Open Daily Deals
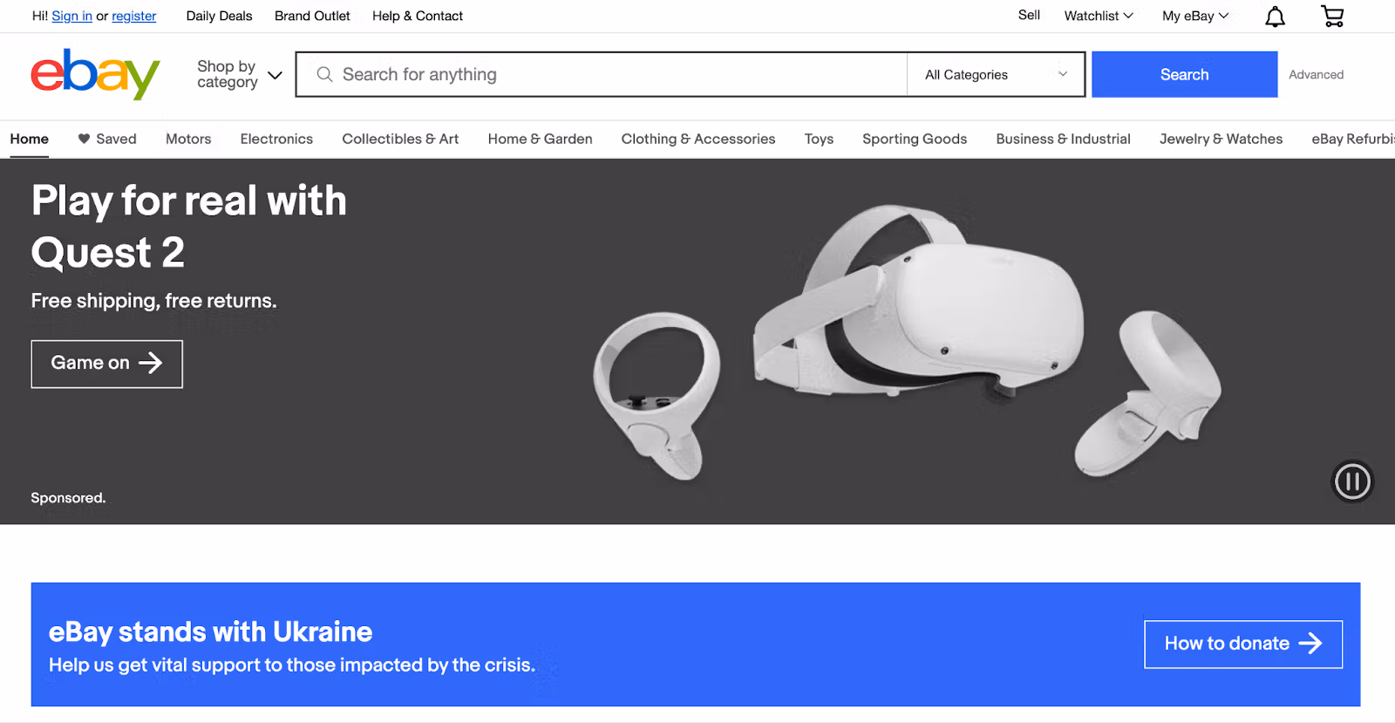1395x723 pixels. [x=219, y=16]
